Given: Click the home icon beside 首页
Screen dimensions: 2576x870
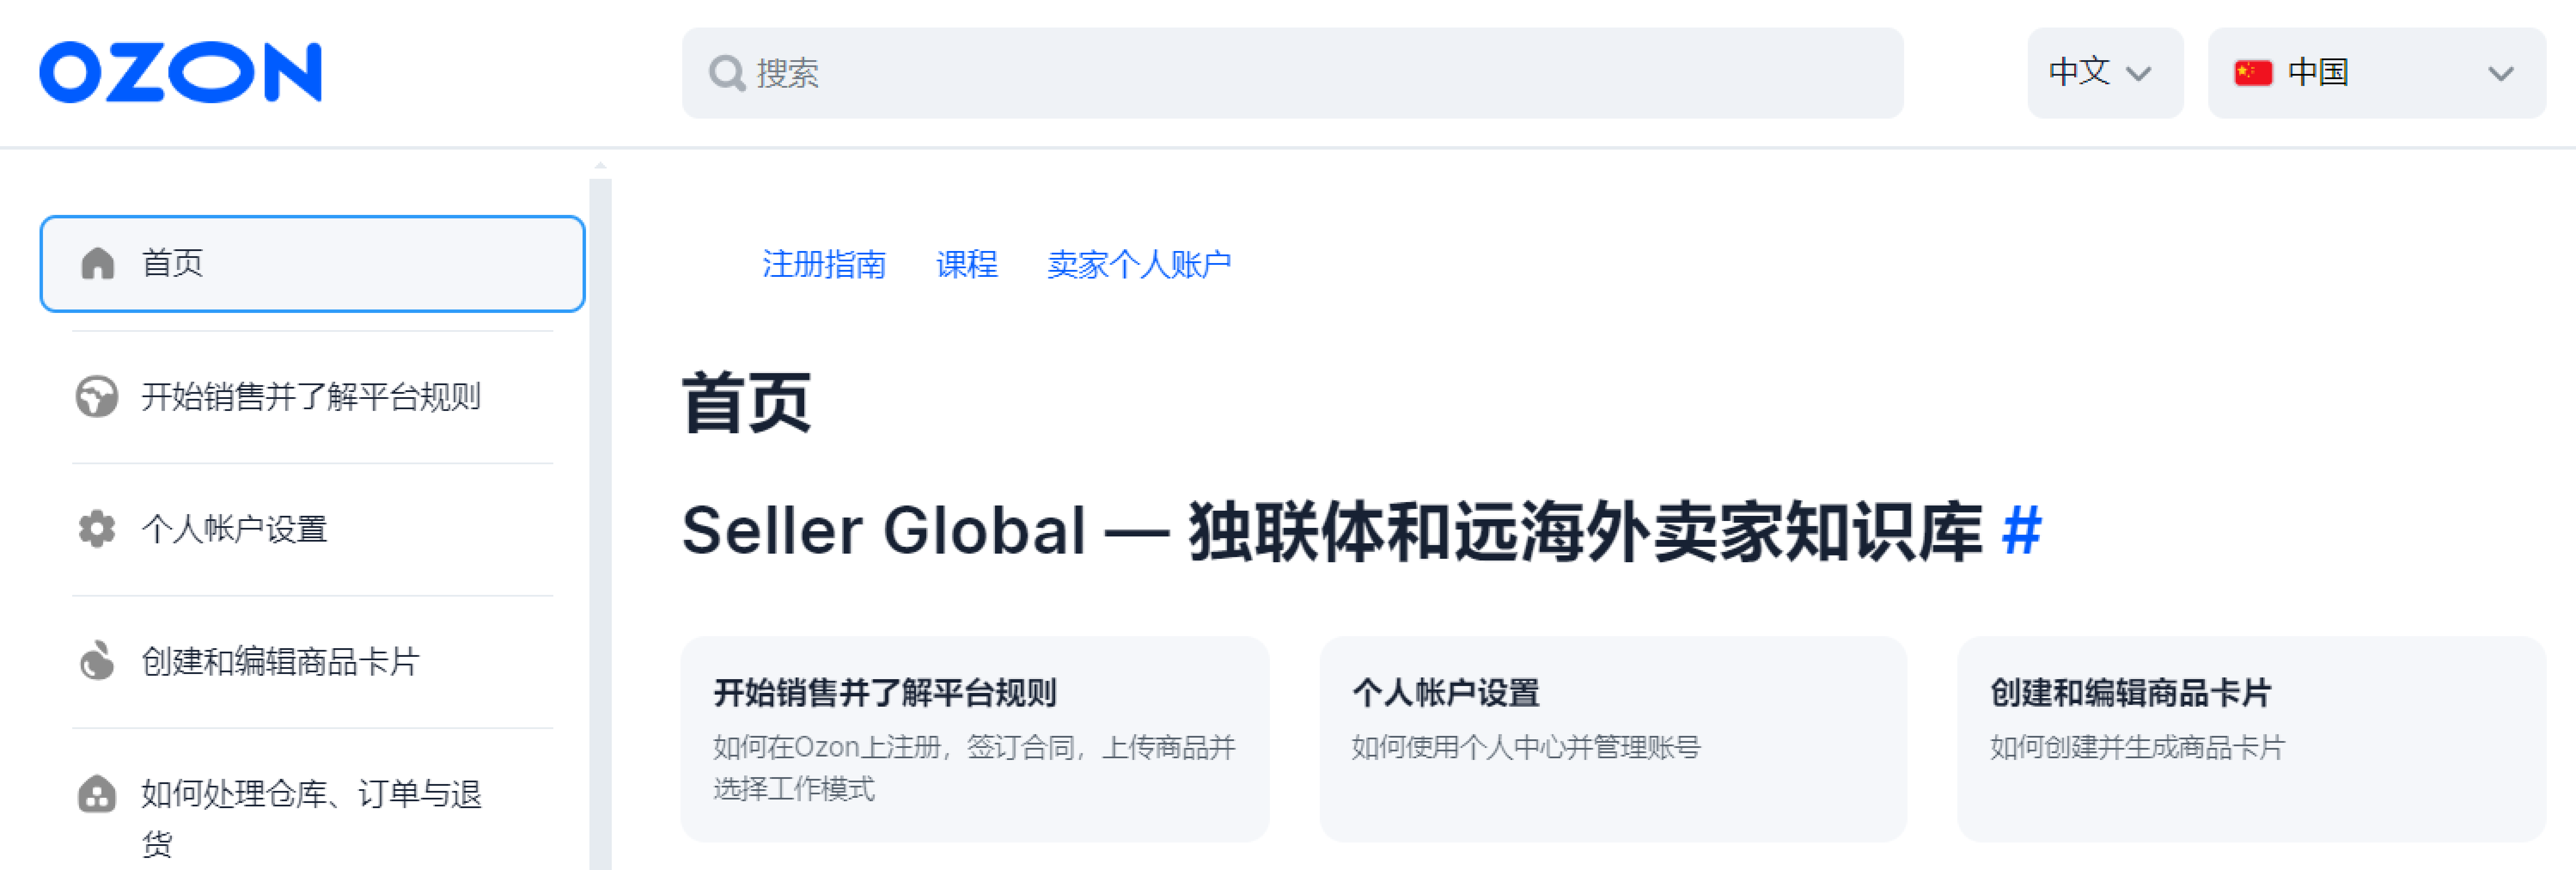Looking at the screenshot, I should pos(97,263).
